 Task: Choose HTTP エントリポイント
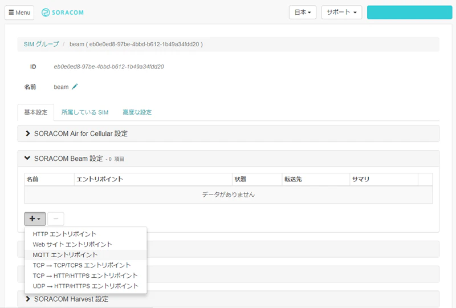pyautogui.click(x=86, y=234)
